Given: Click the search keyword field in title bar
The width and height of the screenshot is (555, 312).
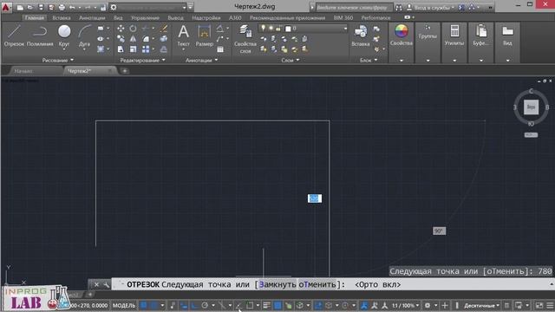Looking at the screenshot, I should (353, 7).
